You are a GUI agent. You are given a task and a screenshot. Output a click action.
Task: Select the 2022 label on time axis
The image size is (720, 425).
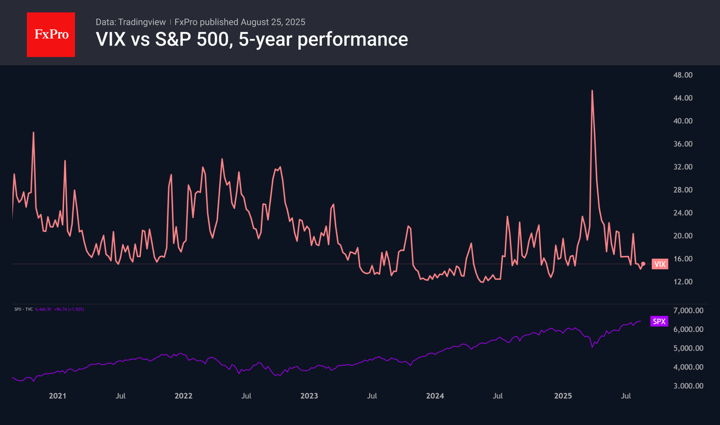coord(183,396)
